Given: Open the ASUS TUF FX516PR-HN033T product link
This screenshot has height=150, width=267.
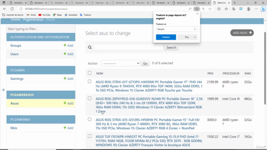Looking at the screenshot, I should coord(149,141).
